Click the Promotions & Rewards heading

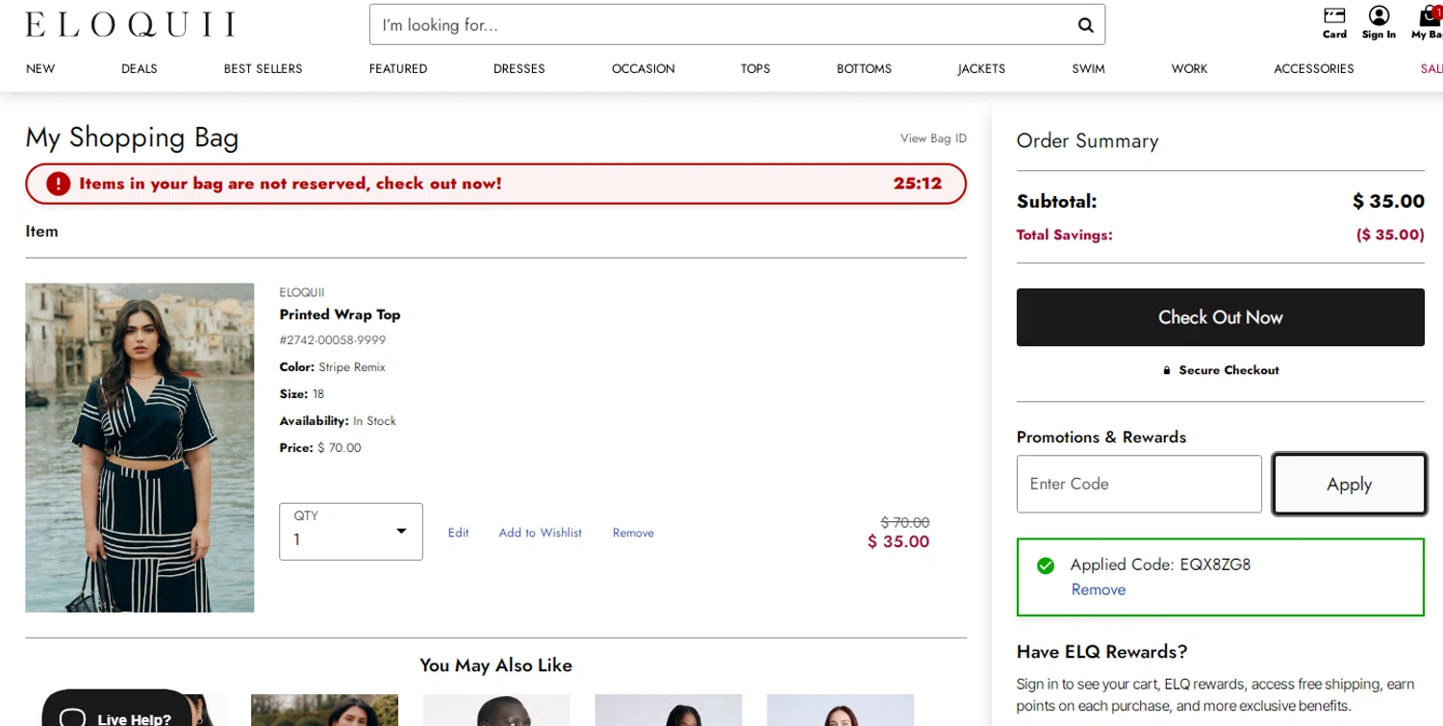[1101, 437]
